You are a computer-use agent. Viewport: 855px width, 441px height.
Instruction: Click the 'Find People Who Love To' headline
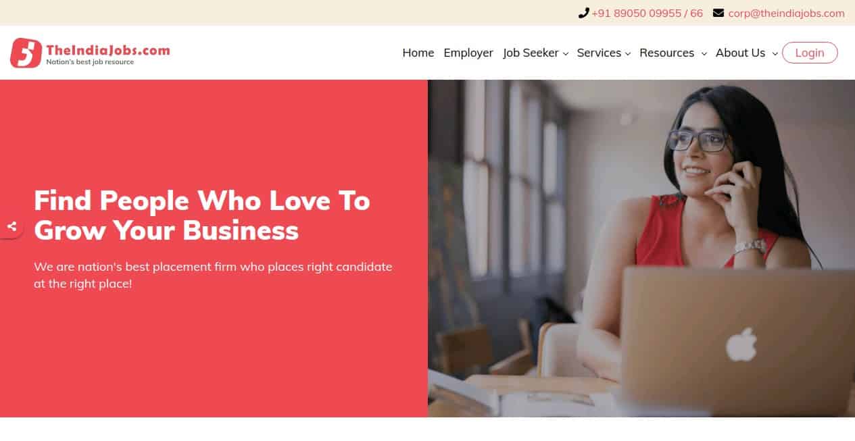click(202, 201)
